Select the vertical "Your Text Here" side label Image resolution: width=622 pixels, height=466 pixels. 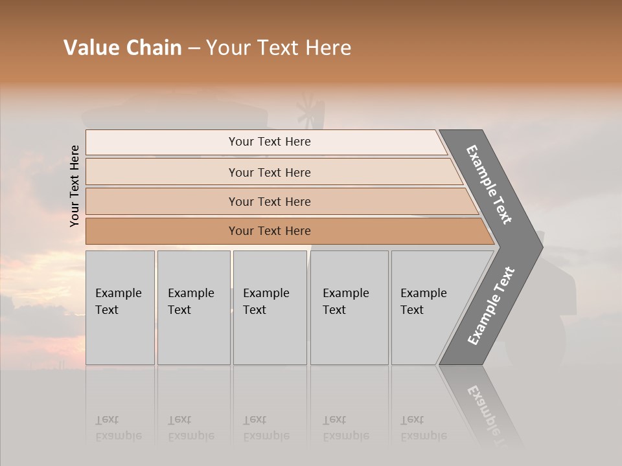75,186
